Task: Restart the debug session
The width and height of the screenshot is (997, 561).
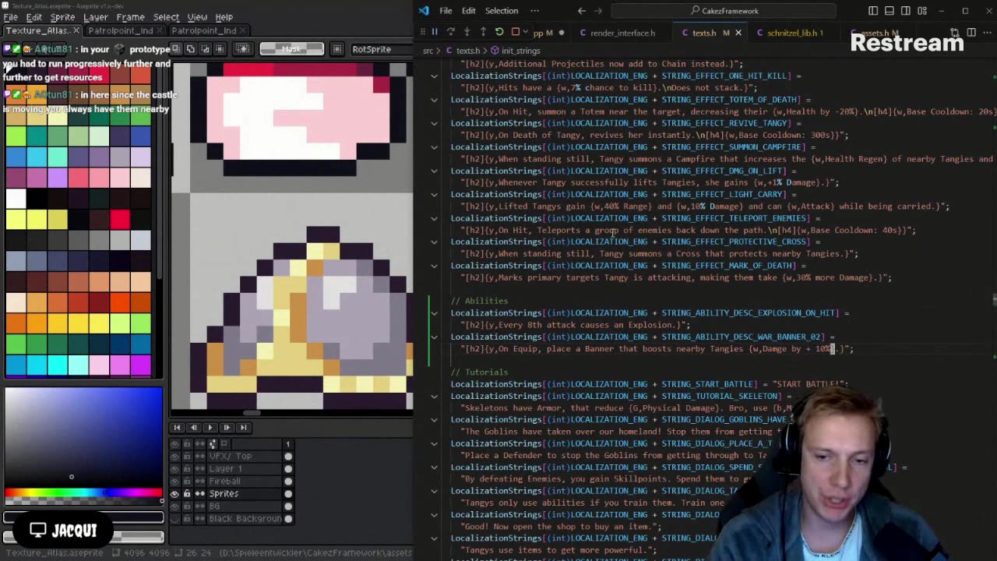Action: [x=499, y=32]
